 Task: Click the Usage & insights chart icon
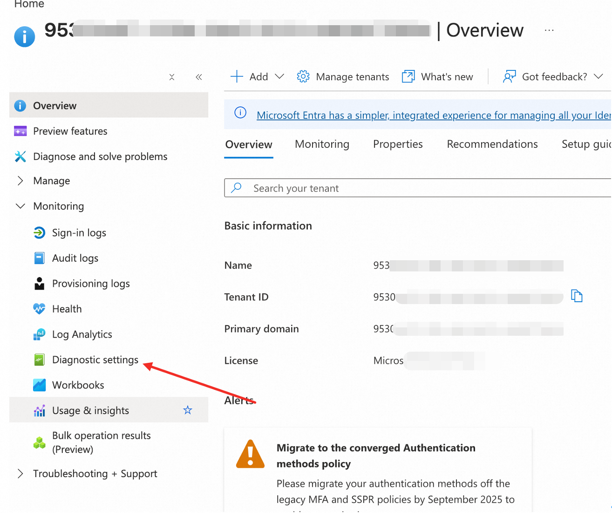click(x=40, y=410)
